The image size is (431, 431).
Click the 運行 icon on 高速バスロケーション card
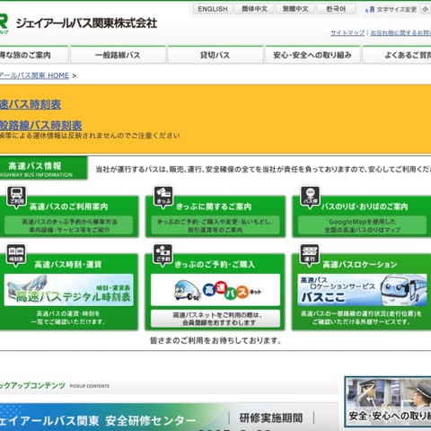[x=310, y=255]
